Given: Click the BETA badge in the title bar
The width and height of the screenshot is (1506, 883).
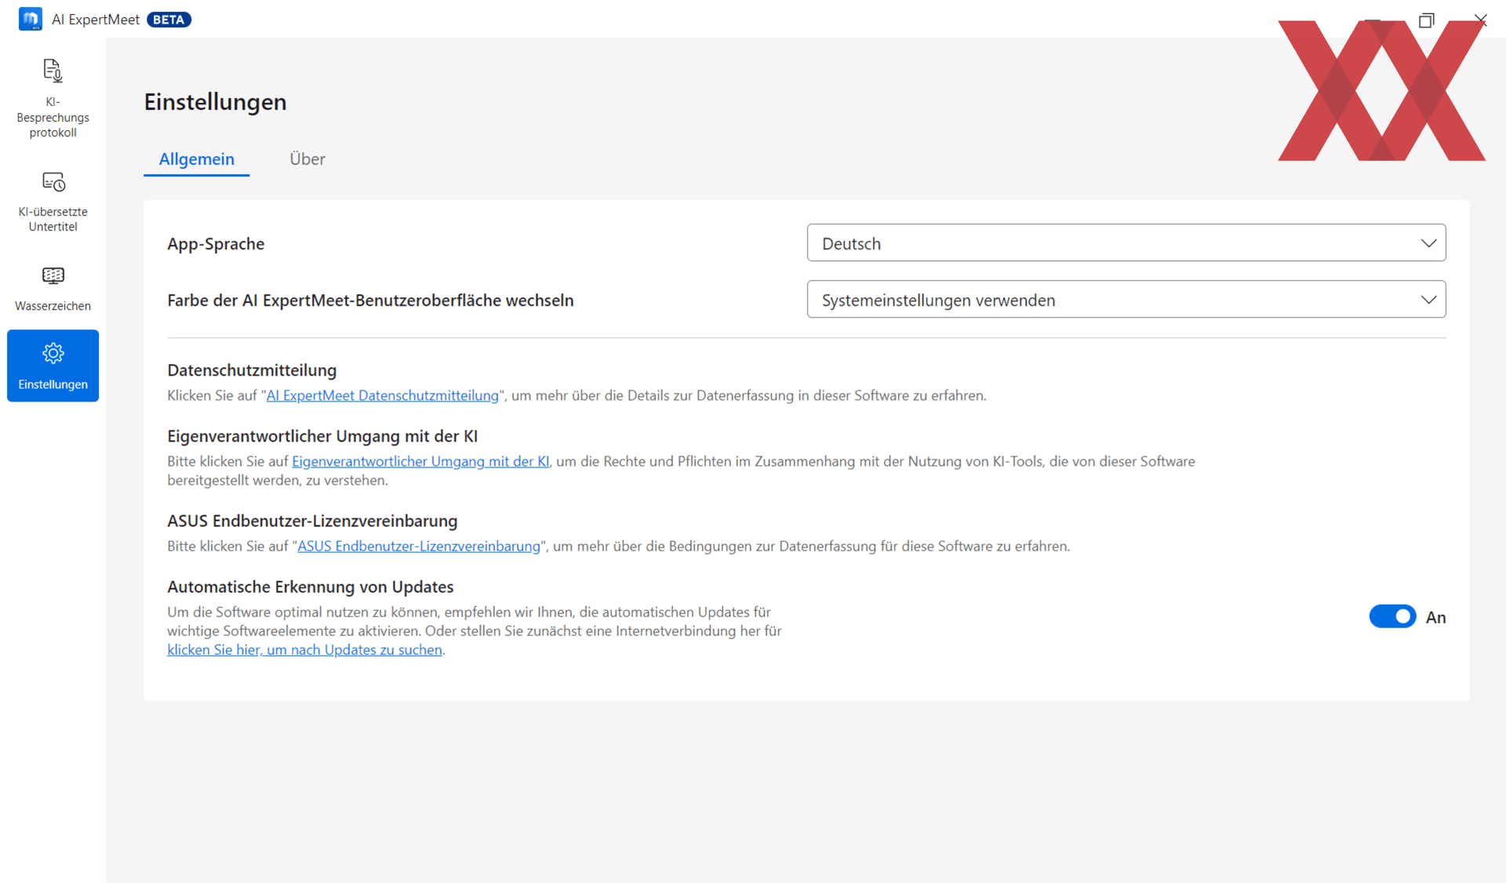Looking at the screenshot, I should 169,20.
